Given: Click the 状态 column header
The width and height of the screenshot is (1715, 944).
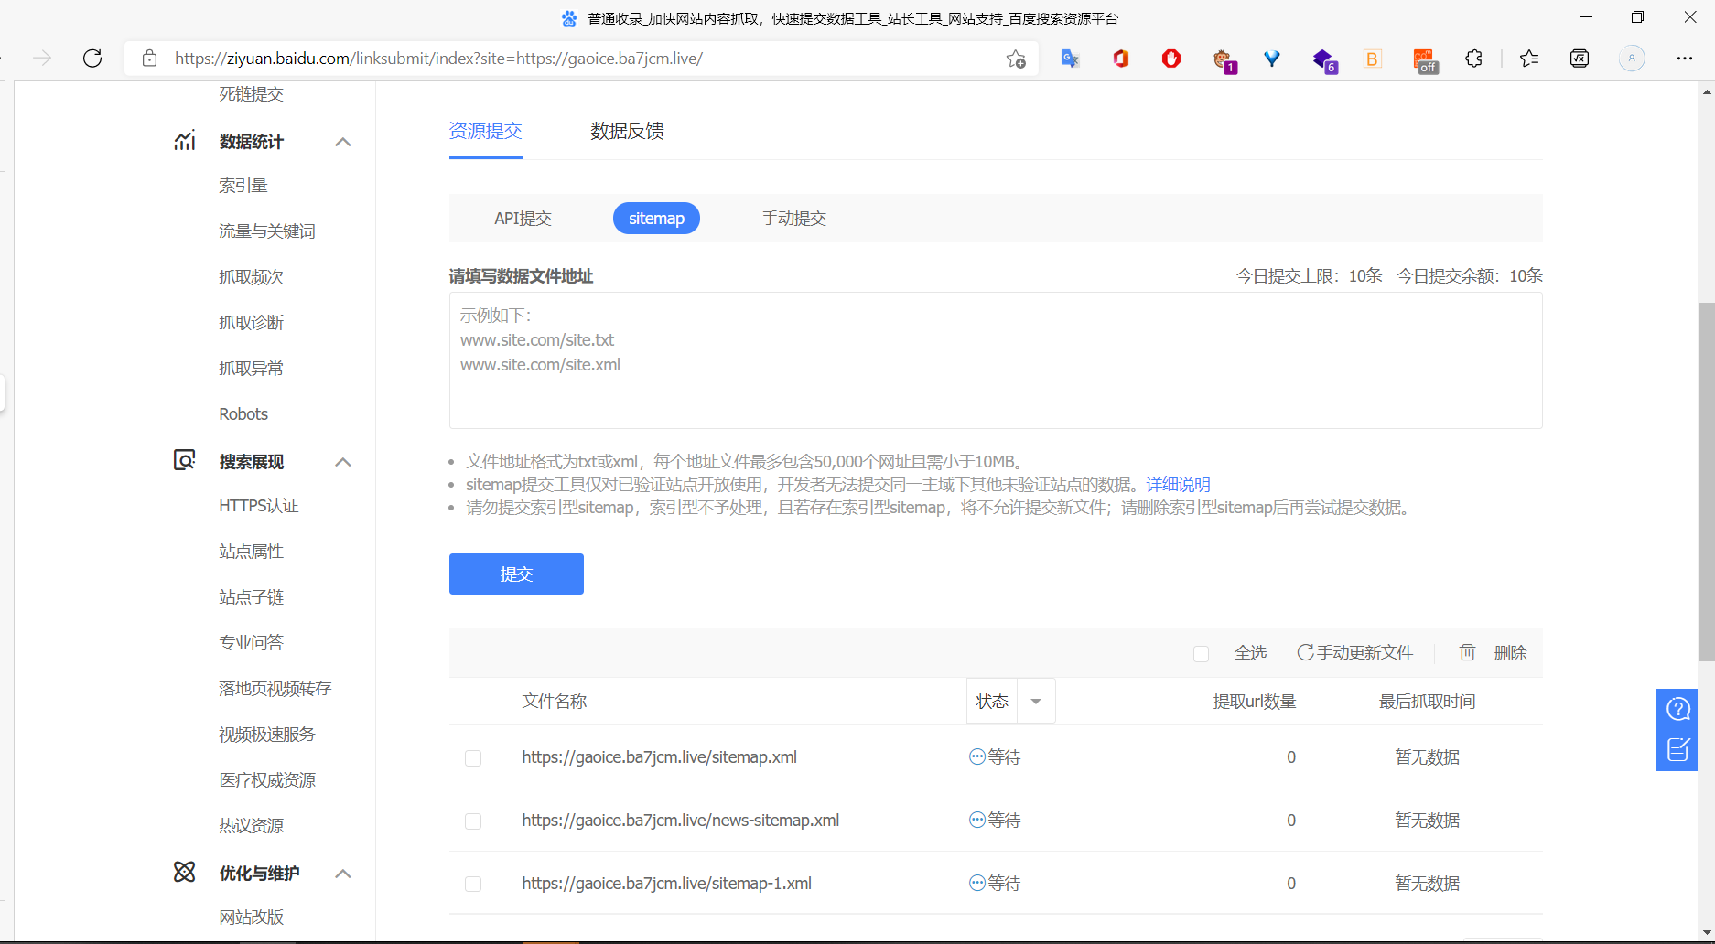Looking at the screenshot, I should 992,702.
